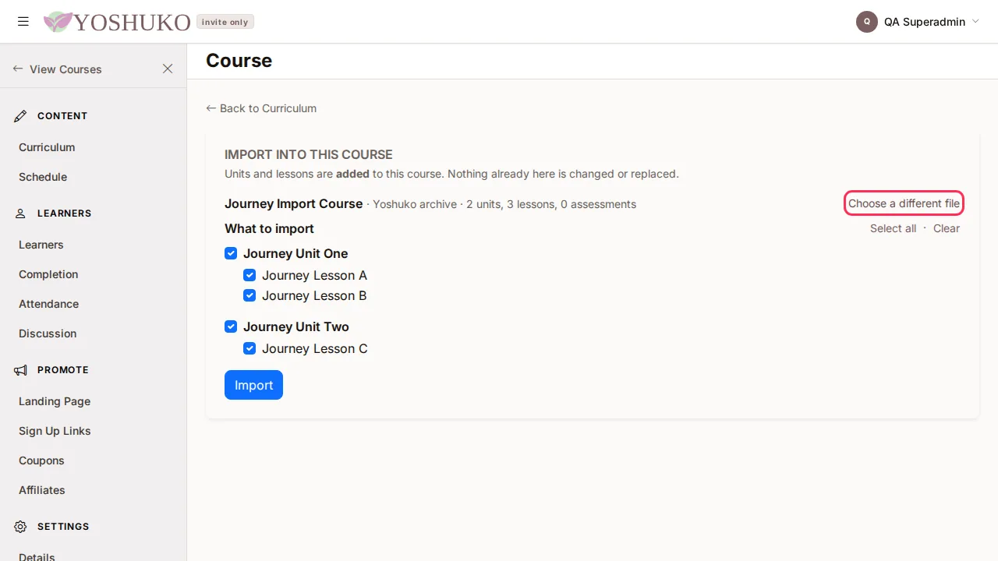Uncheck the Journey Unit Two checkbox

tap(231, 326)
